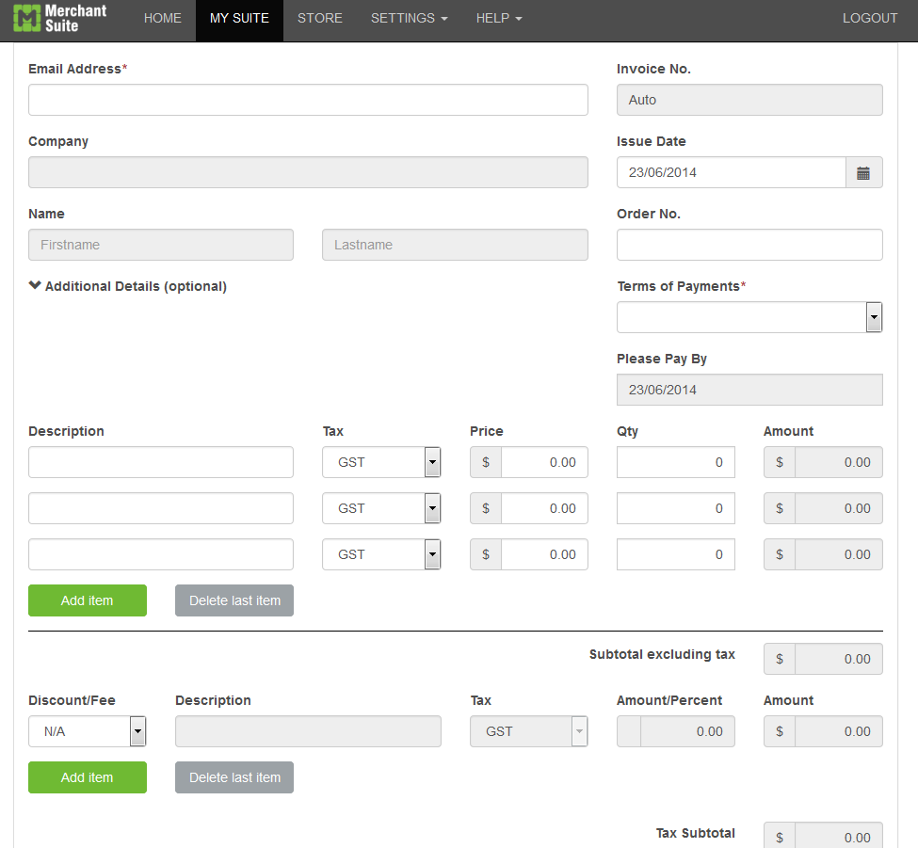Click the Company input field

[x=308, y=172]
